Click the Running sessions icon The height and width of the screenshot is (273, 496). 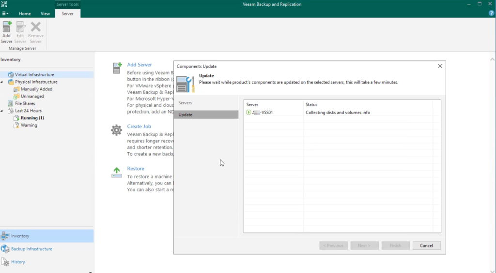point(16,118)
